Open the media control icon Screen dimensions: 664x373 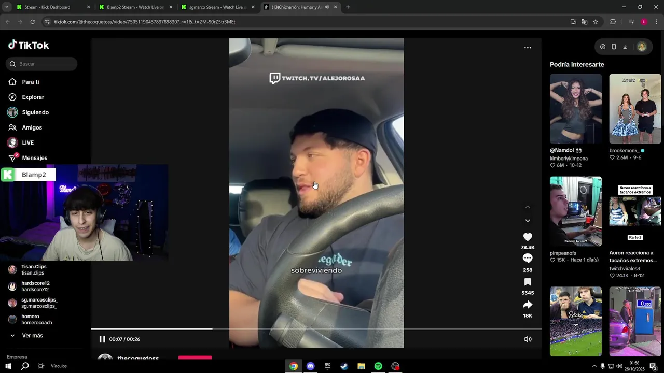pyautogui.click(x=631, y=22)
